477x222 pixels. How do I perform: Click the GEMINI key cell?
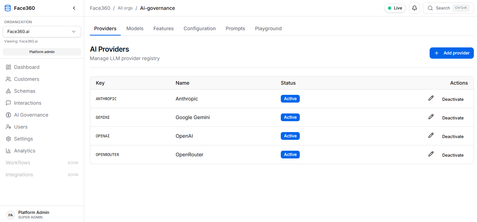click(x=102, y=117)
